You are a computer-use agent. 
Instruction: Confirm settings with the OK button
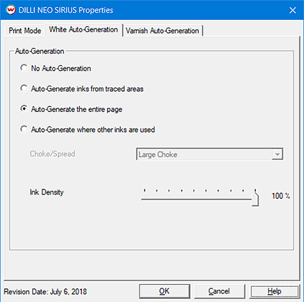click(165, 291)
